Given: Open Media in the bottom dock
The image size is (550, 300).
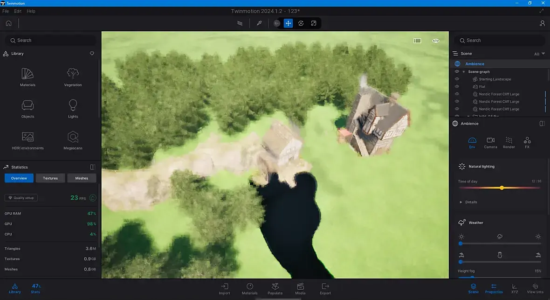Looking at the screenshot, I should pos(300,289).
